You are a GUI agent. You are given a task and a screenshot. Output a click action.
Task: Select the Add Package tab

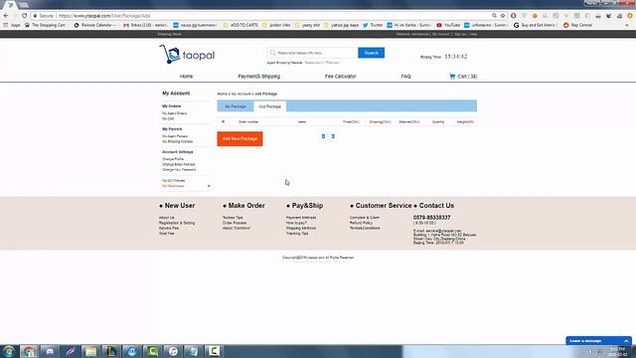point(269,106)
